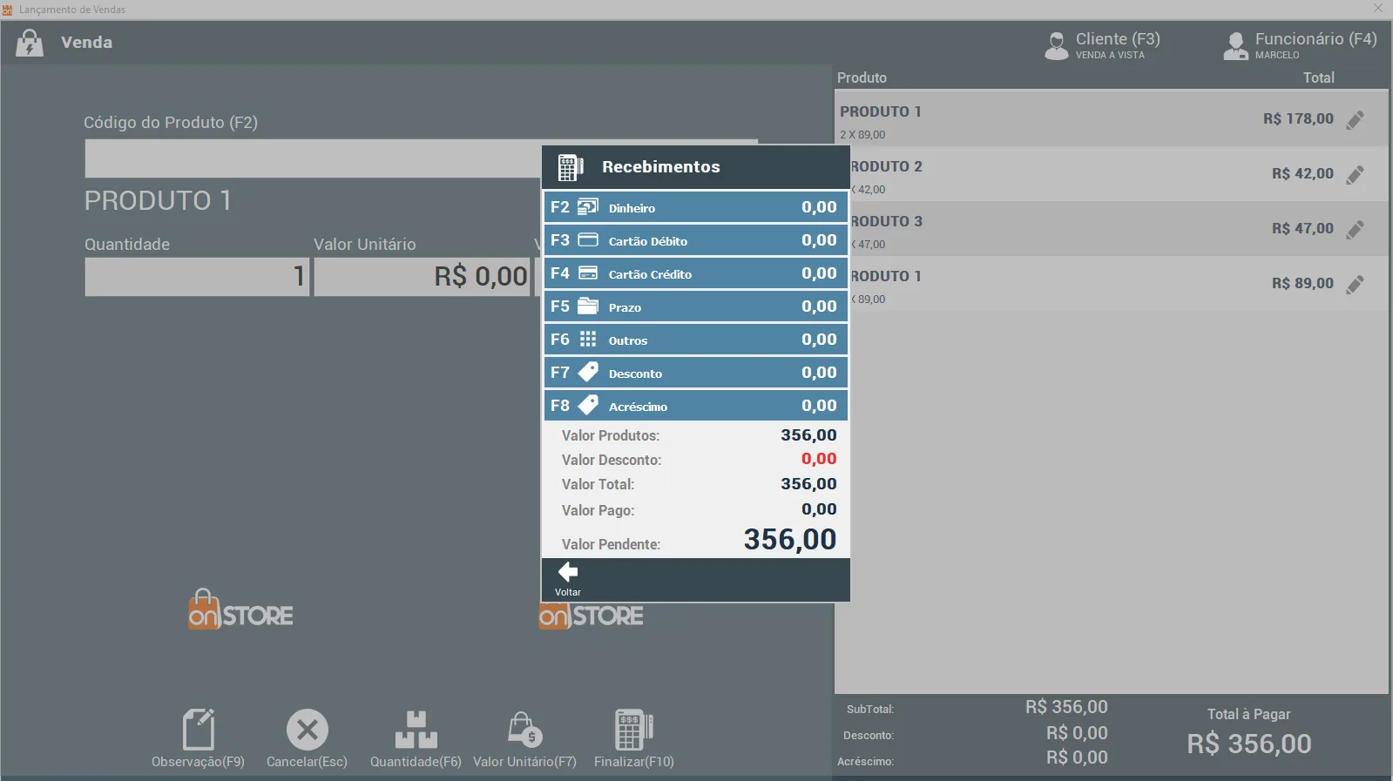
Task: Click the Valor Unitário R$ 0,00 field
Action: [x=423, y=277]
